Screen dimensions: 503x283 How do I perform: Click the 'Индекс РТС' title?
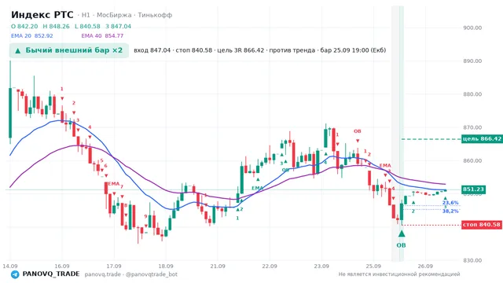[x=42, y=15]
